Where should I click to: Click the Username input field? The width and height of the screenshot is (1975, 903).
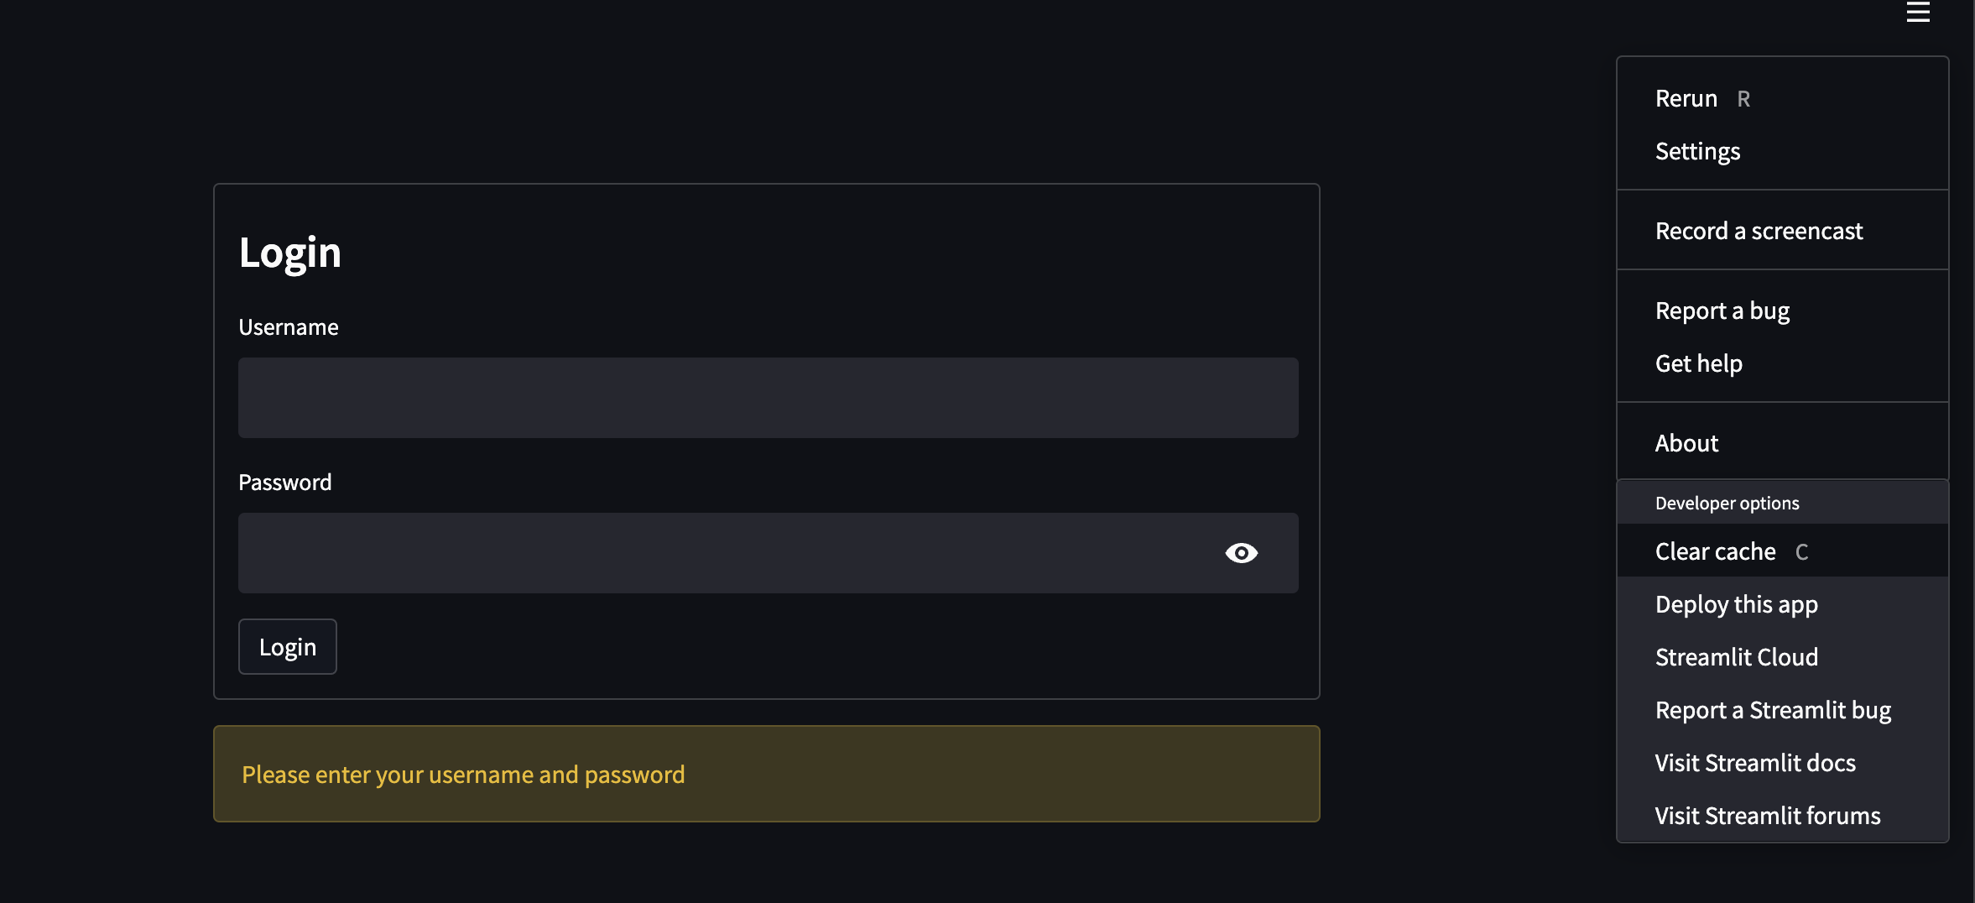click(x=768, y=397)
